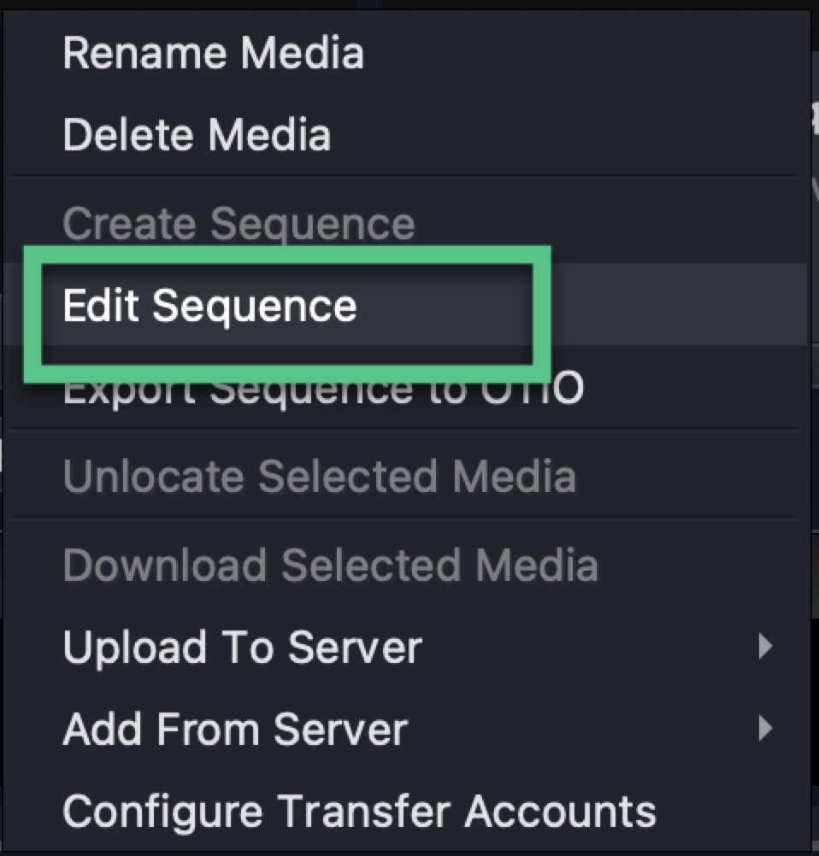Click the Unlocate Selected Media entry

click(319, 476)
